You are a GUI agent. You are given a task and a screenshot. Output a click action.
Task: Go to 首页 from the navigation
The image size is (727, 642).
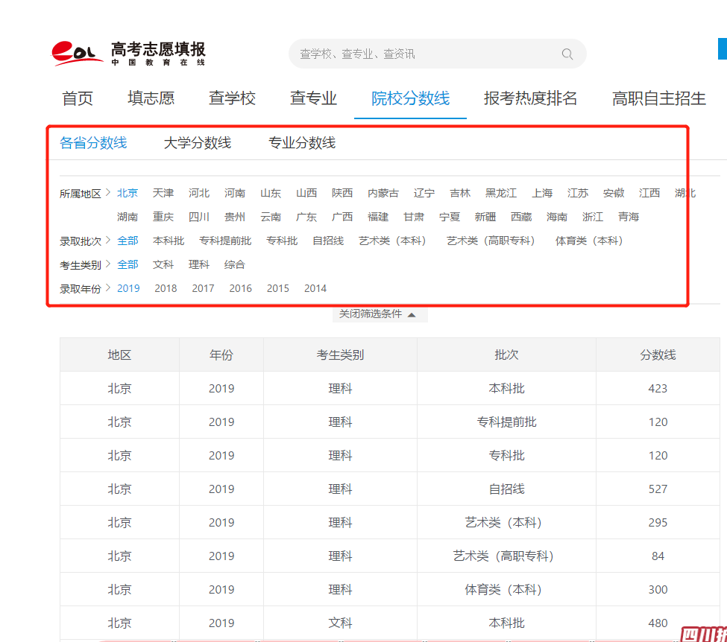77,98
